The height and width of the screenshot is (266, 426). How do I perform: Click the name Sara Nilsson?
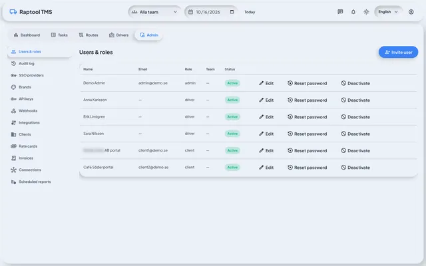(x=93, y=134)
